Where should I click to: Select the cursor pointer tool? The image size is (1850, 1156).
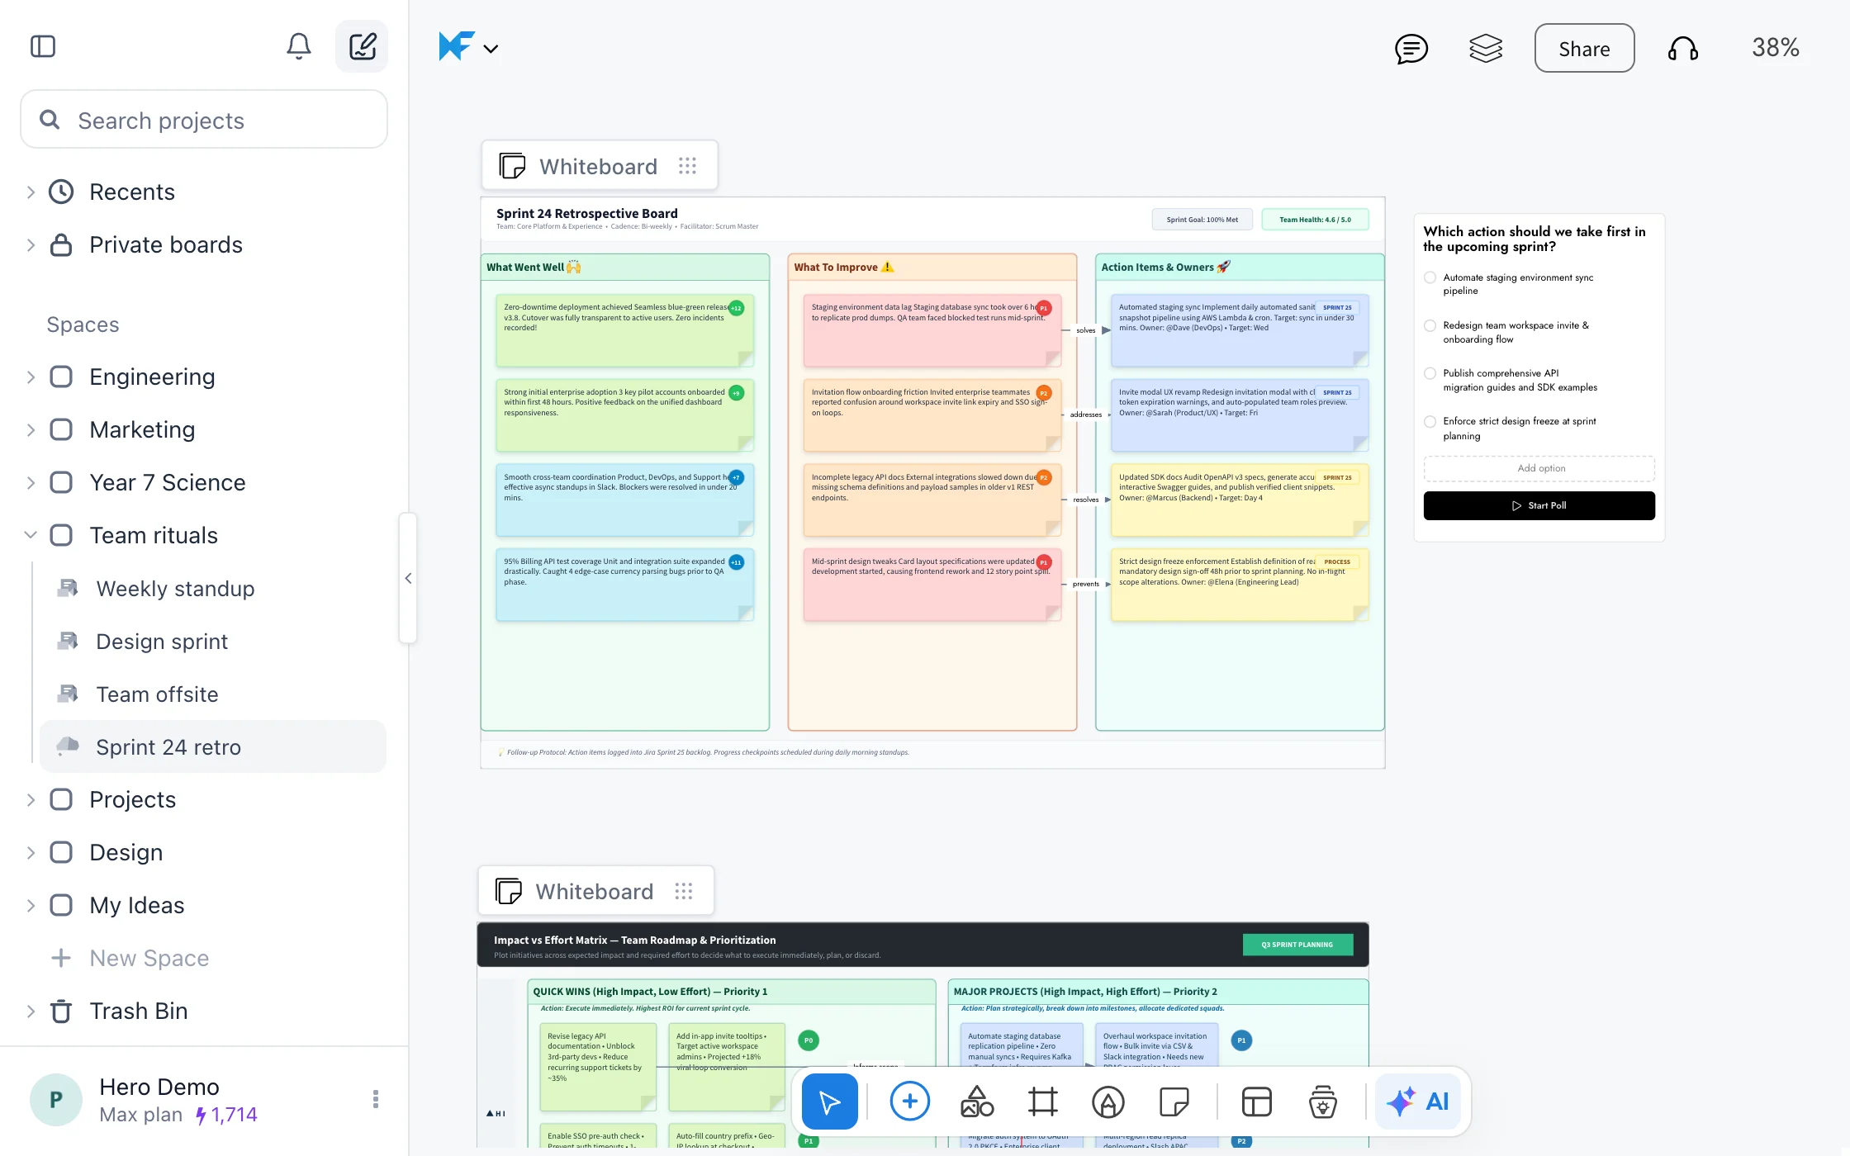[x=829, y=1102]
